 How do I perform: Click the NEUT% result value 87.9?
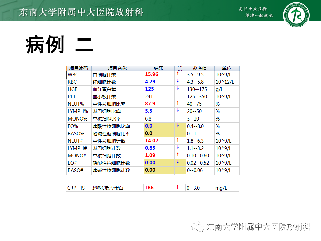pyautogui.click(x=150, y=104)
